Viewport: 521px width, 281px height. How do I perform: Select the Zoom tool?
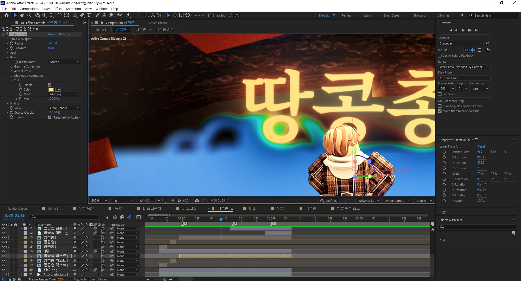pyautogui.click(x=29, y=15)
